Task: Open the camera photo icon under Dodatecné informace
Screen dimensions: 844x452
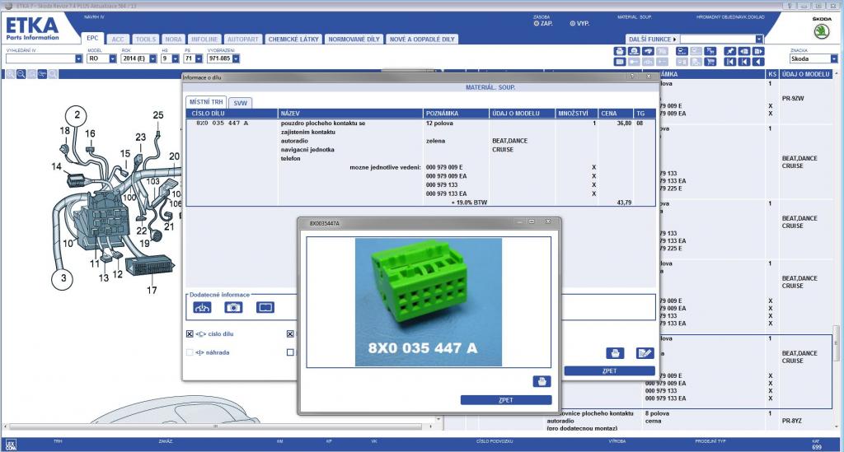Action: point(233,307)
